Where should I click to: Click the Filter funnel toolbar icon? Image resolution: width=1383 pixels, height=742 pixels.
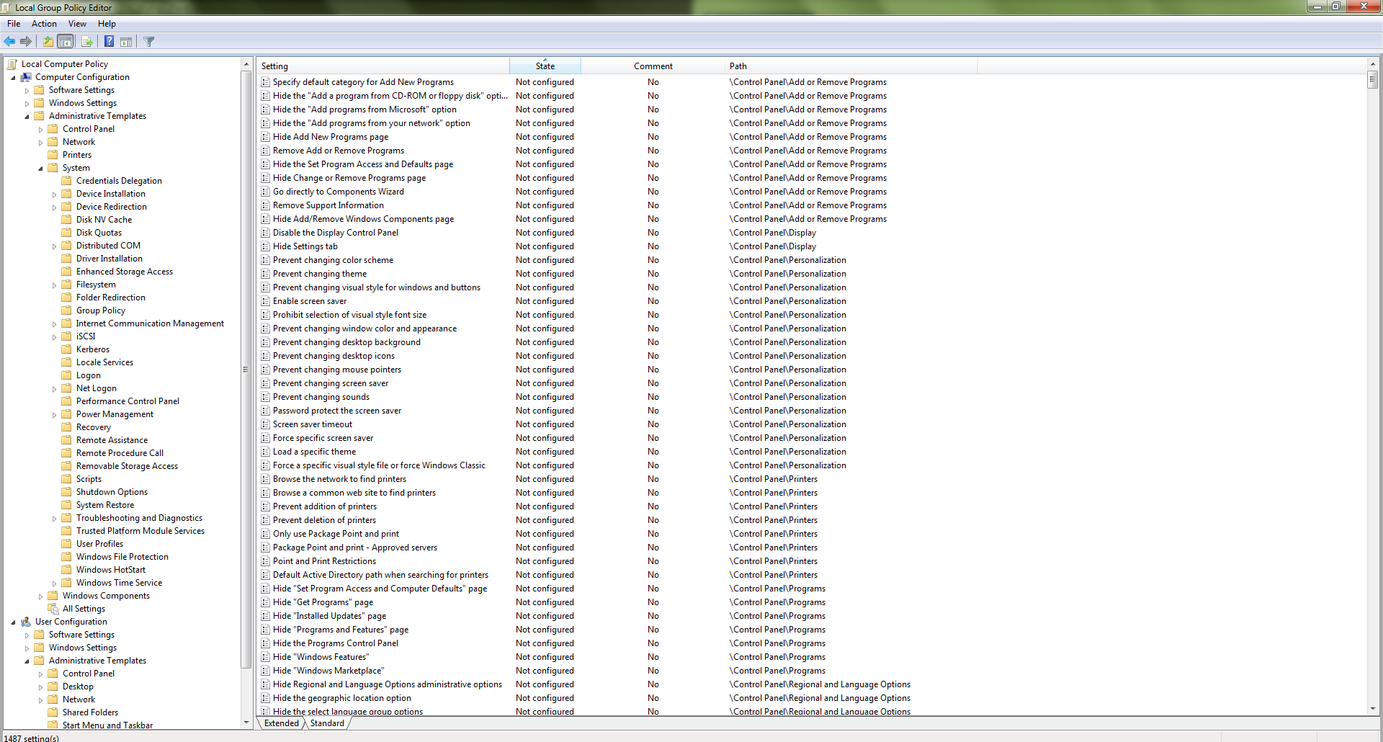tap(149, 42)
